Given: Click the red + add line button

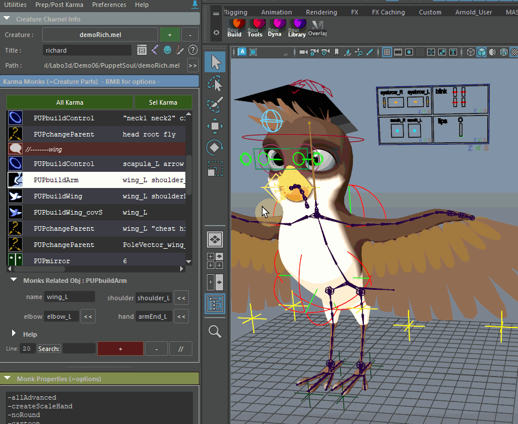Looking at the screenshot, I should click(x=121, y=348).
